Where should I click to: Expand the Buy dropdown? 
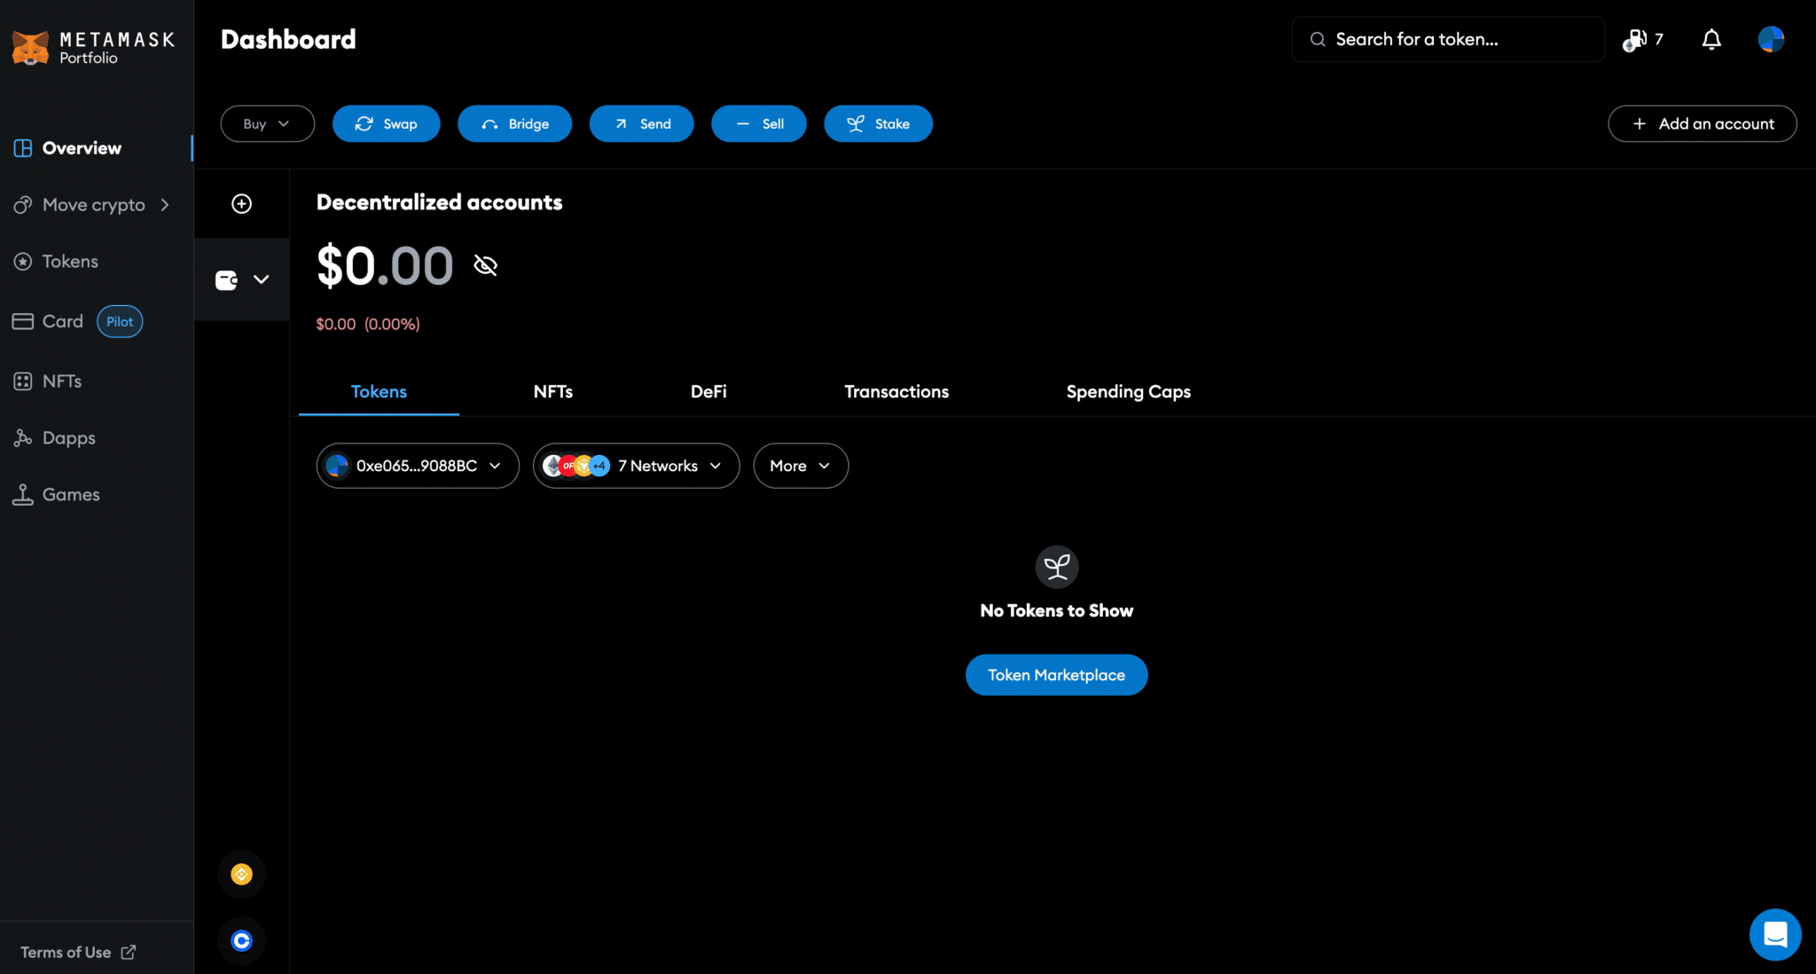(x=267, y=123)
